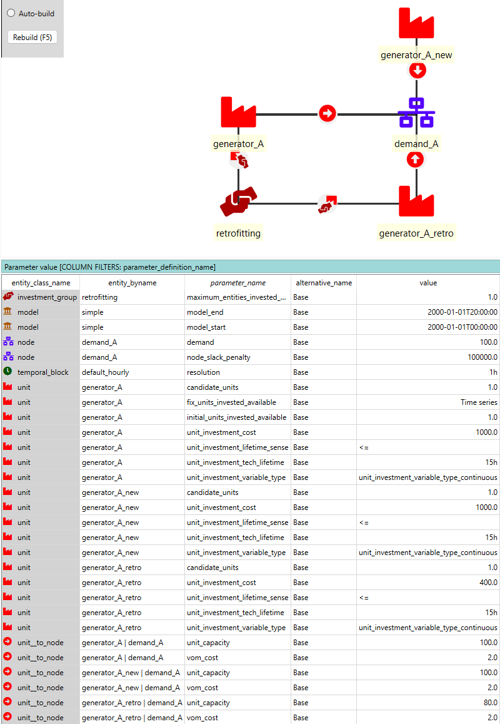The image size is (500, 724).
Task: Click unit icon in fix_units_invested_available row
Action: click(x=8, y=402)
